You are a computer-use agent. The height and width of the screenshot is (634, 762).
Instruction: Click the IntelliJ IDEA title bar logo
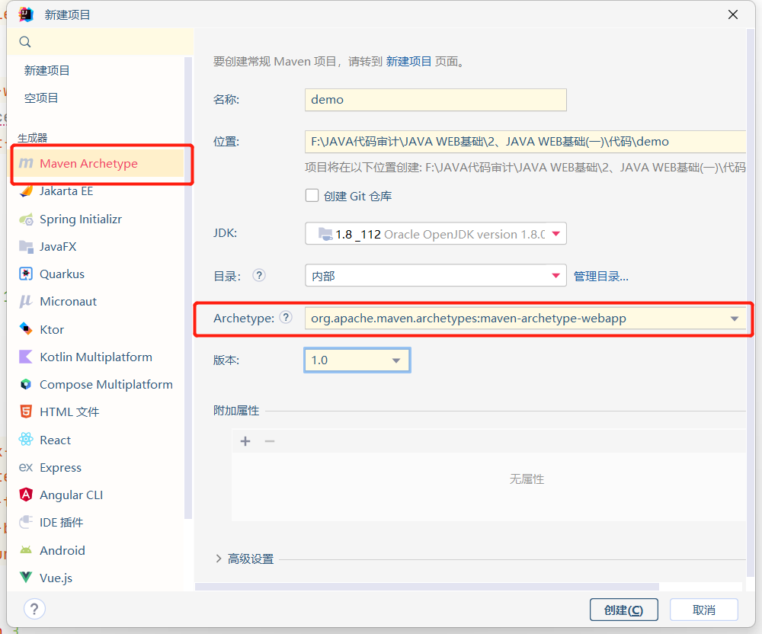[26, 14]
